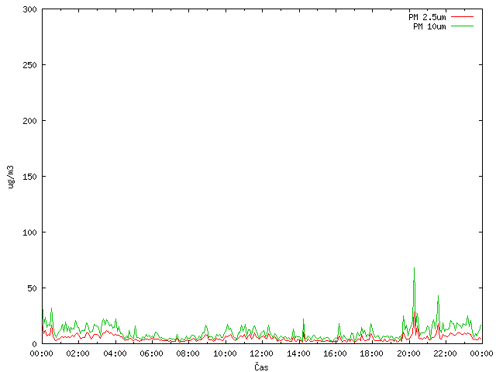Click the 06:00 time label
Viewport: 496px width, 372px height.
[x=151, y=353]
